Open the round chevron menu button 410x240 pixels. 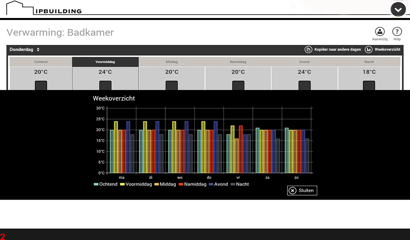[x=398, y=10]
